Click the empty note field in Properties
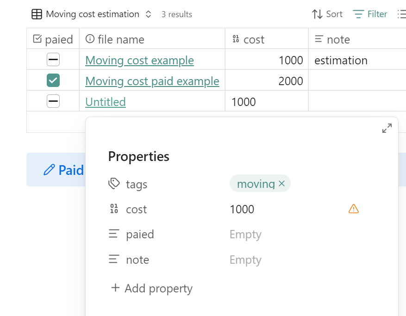406x316 pixels. click(x=245, y=260)
